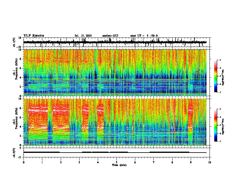Click time axis tick label "9"
This screenshot has width=236, height=182.
(x=191, y=162)
